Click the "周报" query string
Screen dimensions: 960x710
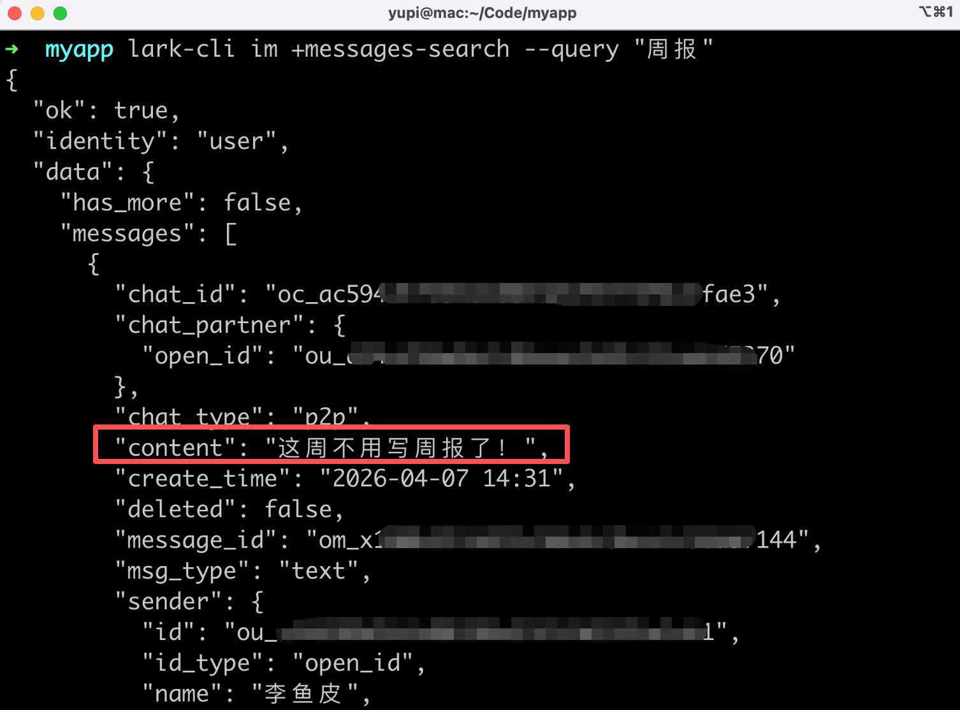click(x=673, y=48)
